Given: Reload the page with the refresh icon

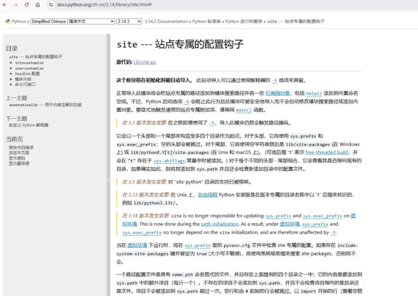Looking at the screenshot, I should (27, 5).
